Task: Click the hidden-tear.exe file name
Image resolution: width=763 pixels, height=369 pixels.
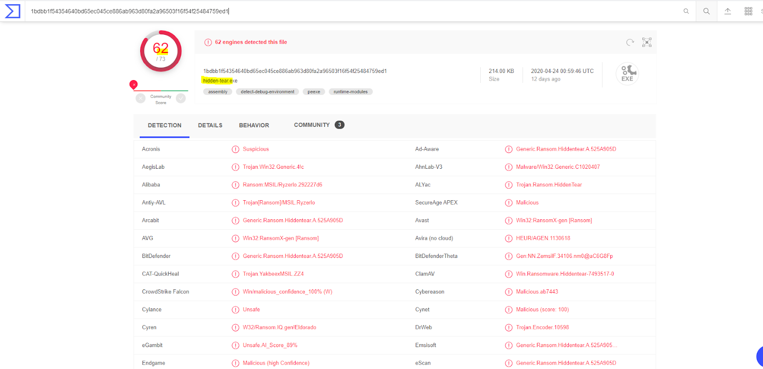Action: click(220, 81)
